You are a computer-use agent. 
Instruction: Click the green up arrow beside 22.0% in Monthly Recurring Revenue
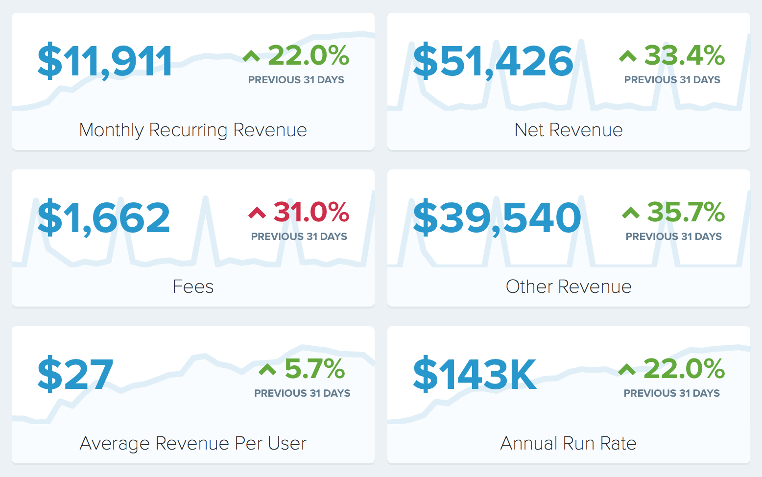click(x=251, y=57)
